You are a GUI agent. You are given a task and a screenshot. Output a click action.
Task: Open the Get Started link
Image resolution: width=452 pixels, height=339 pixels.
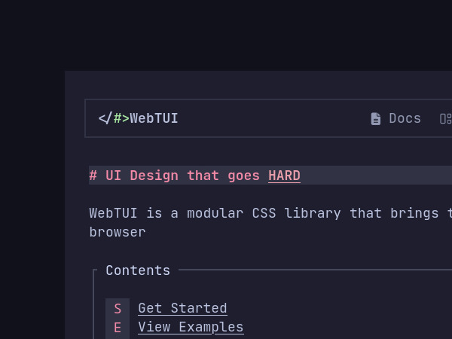click(182, 308)
